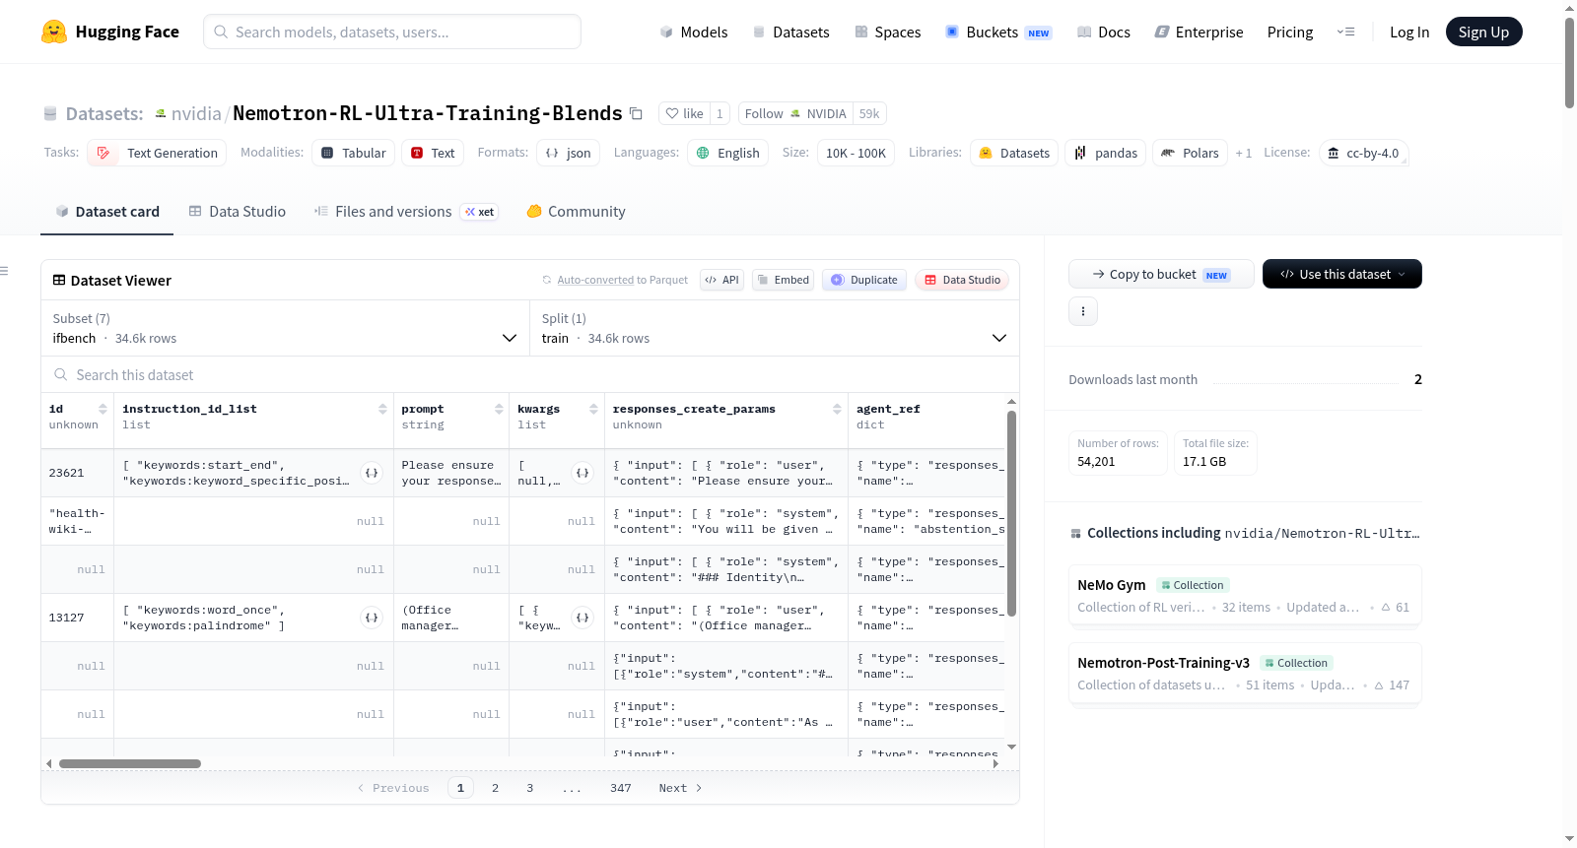The height and width of the screenshot is (848, 1577).
Task: Focus the Search models, datasets, users field
Action: [x=392, y=32]
